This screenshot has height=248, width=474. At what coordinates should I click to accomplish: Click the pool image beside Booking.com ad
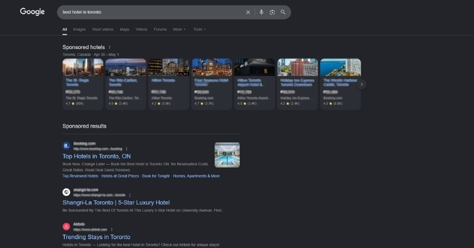click(x=227, y=155)
